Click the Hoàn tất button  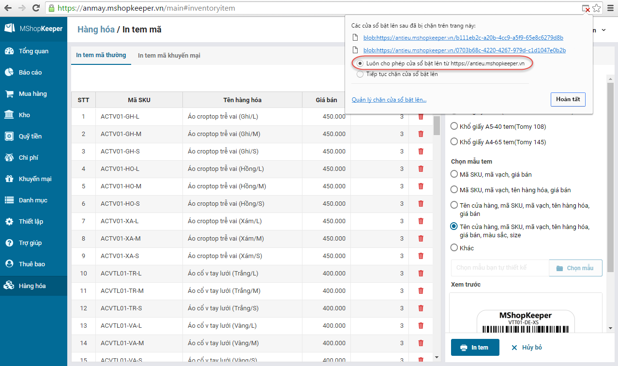tap(568, 99)
